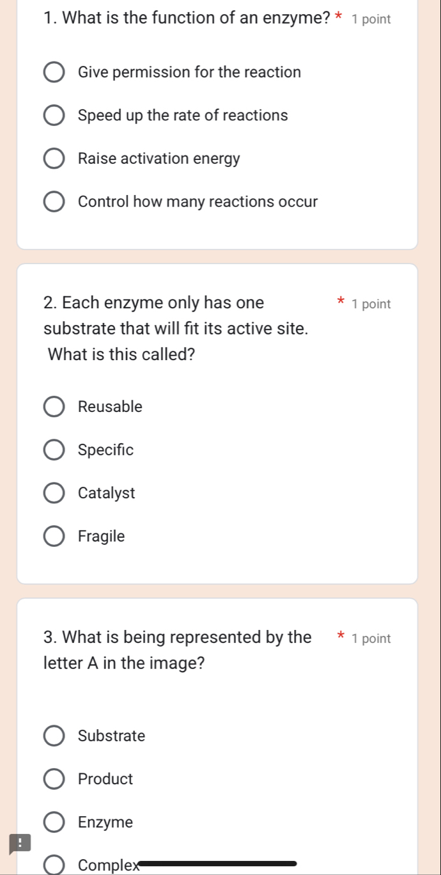
Task: Choose 'Substrate' for letter A
Action: (x=54, y=736)
